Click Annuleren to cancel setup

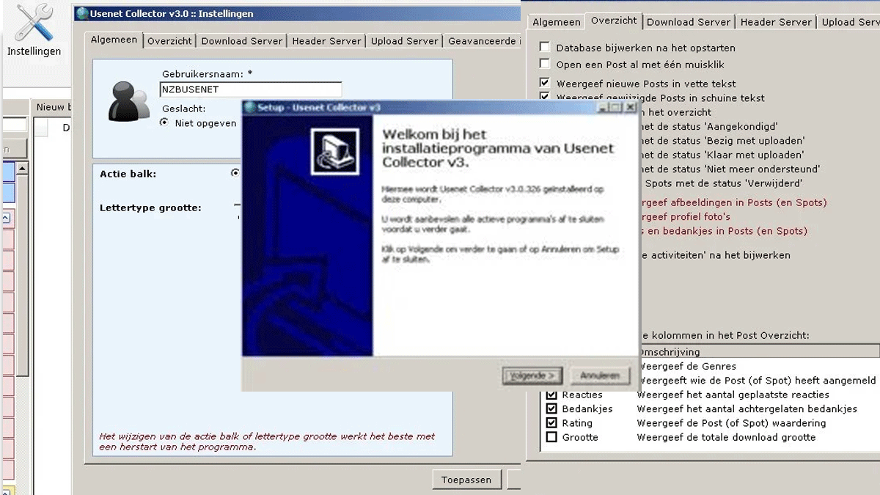(600, 375)
